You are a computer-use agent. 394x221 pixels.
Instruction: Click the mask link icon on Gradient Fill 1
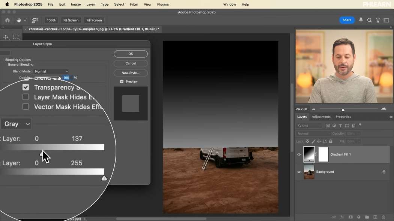click(316, 154)
